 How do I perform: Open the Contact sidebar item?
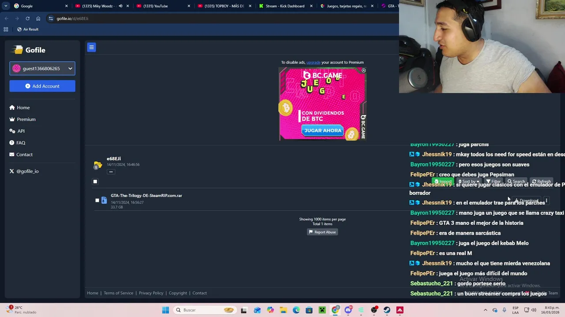[21, 155]
